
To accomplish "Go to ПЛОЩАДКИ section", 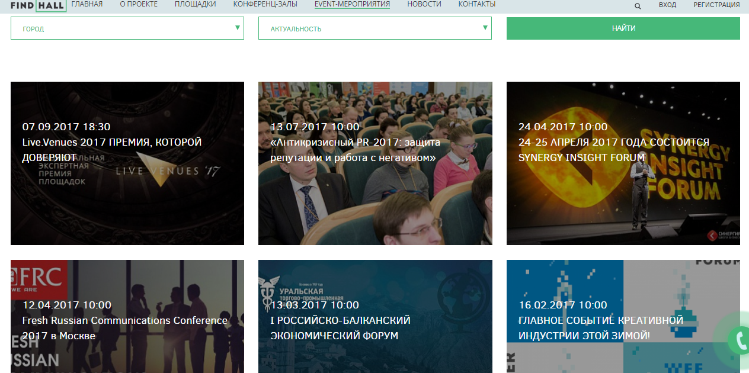I will (x=196, y=4).
